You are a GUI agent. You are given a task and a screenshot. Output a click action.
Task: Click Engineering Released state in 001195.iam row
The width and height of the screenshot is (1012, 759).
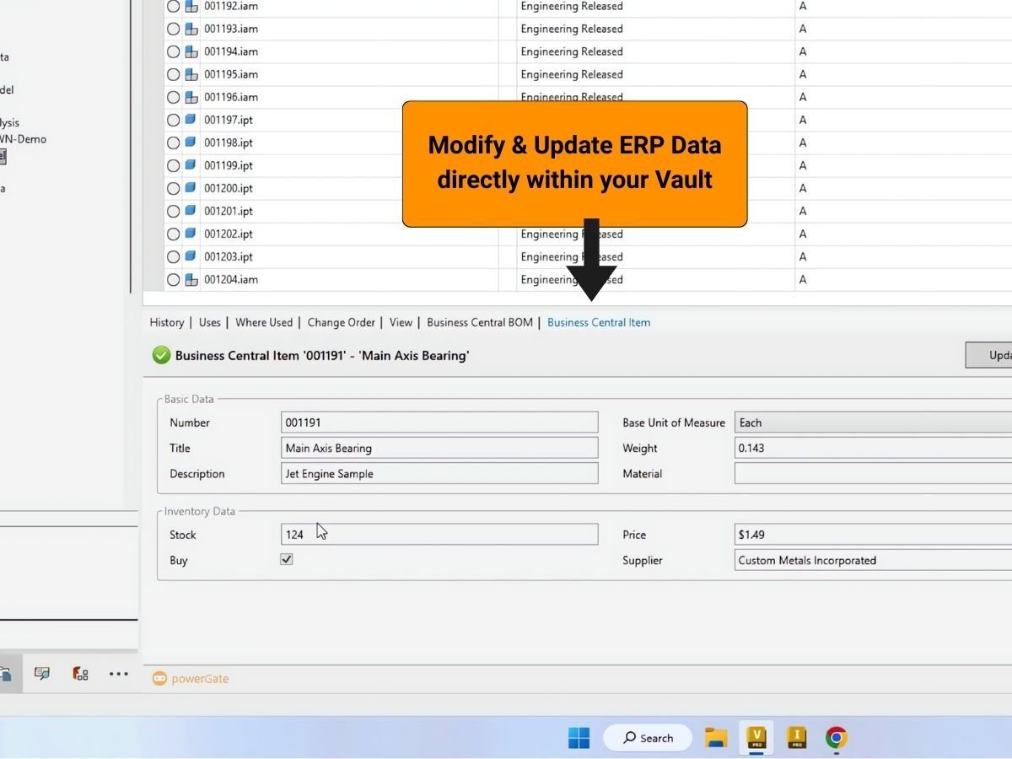pyautogui.click(x=572, y=74)
